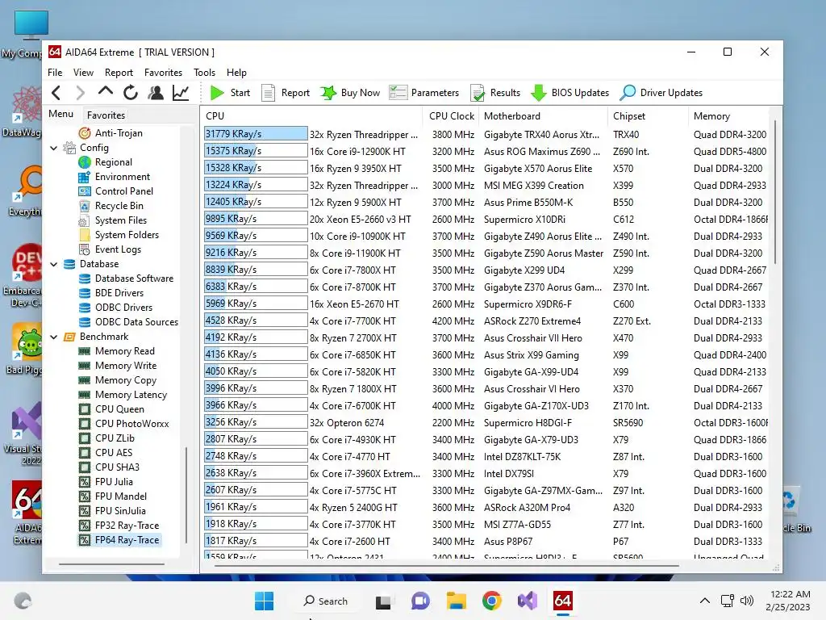Start the benchmark with the green arrow

[230, 93]
